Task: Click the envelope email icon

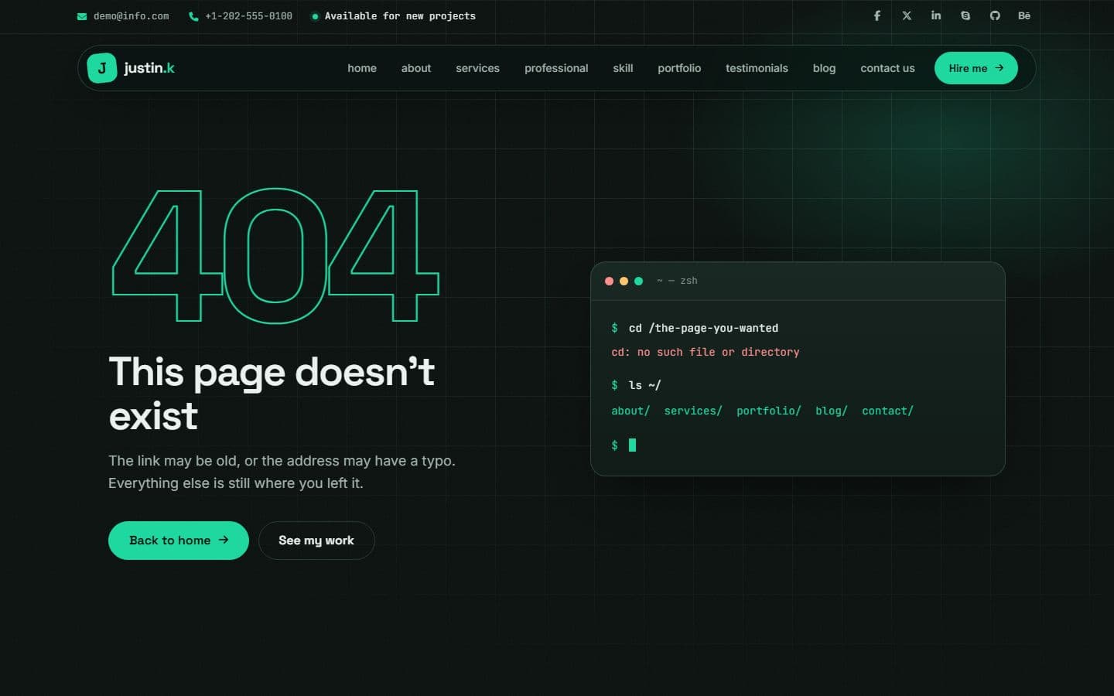Action: click(82, 16)
